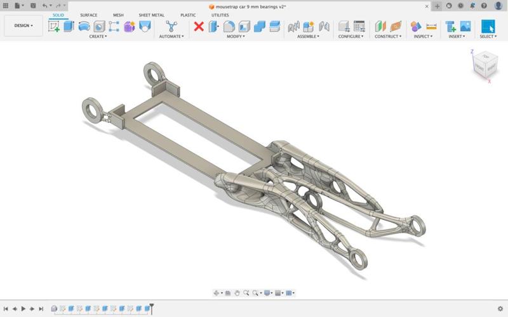Screen dimensions: 508x317
Task: Select the Offset Face tool
Action: coord(275,27)
